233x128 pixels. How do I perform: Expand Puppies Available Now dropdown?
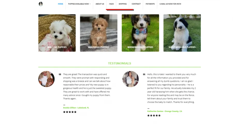79,4
